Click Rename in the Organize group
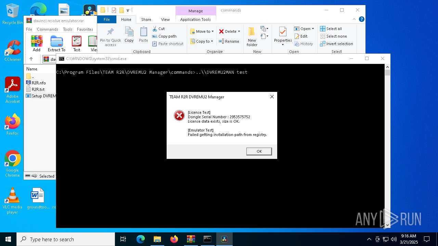 (229, 41)
